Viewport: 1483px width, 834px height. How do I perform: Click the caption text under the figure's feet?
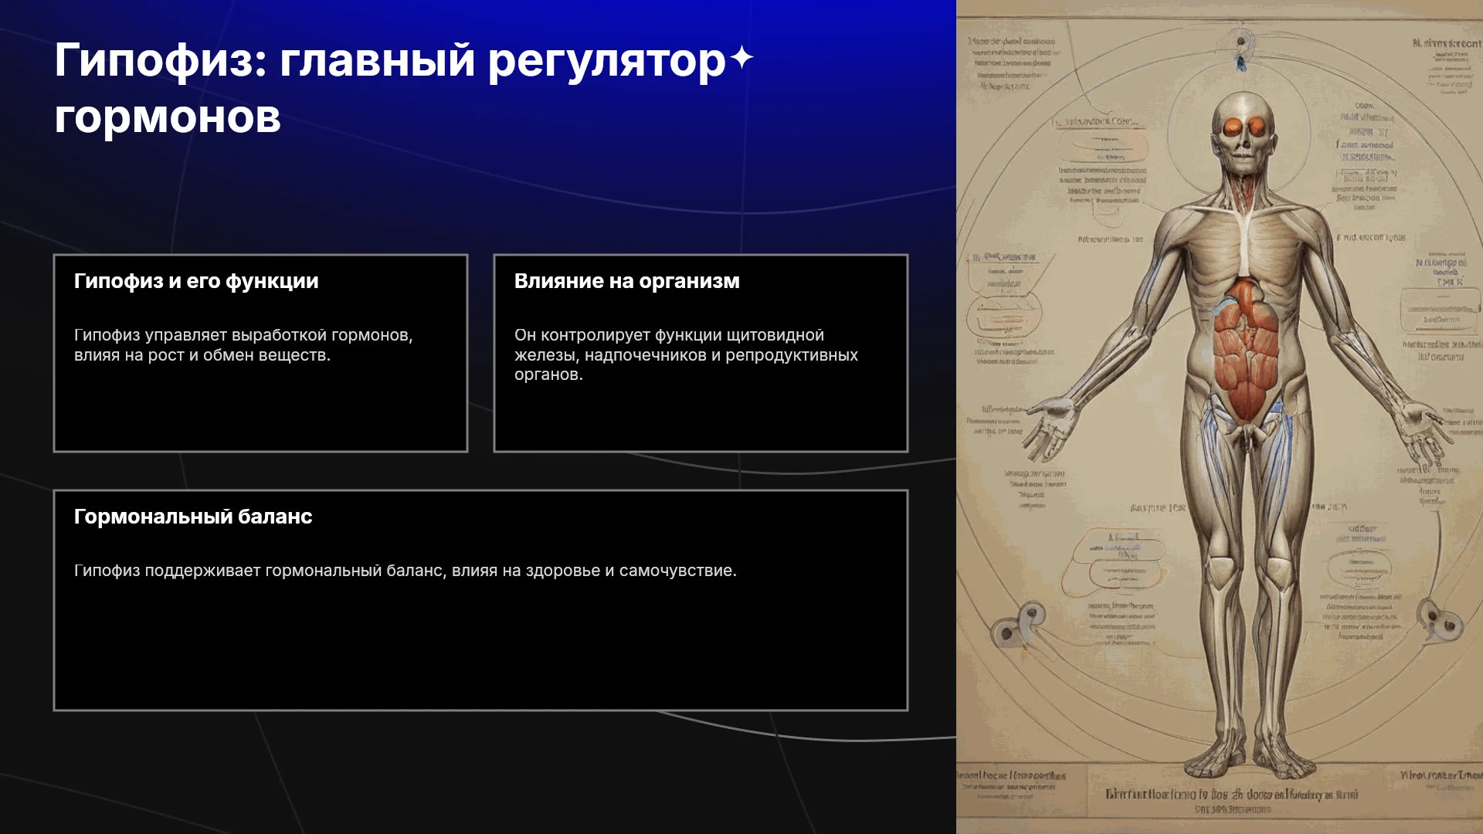(1232, 795)
